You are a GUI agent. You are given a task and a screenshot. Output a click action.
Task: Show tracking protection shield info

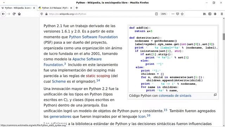pyautogui.click(x=41, y=14)
